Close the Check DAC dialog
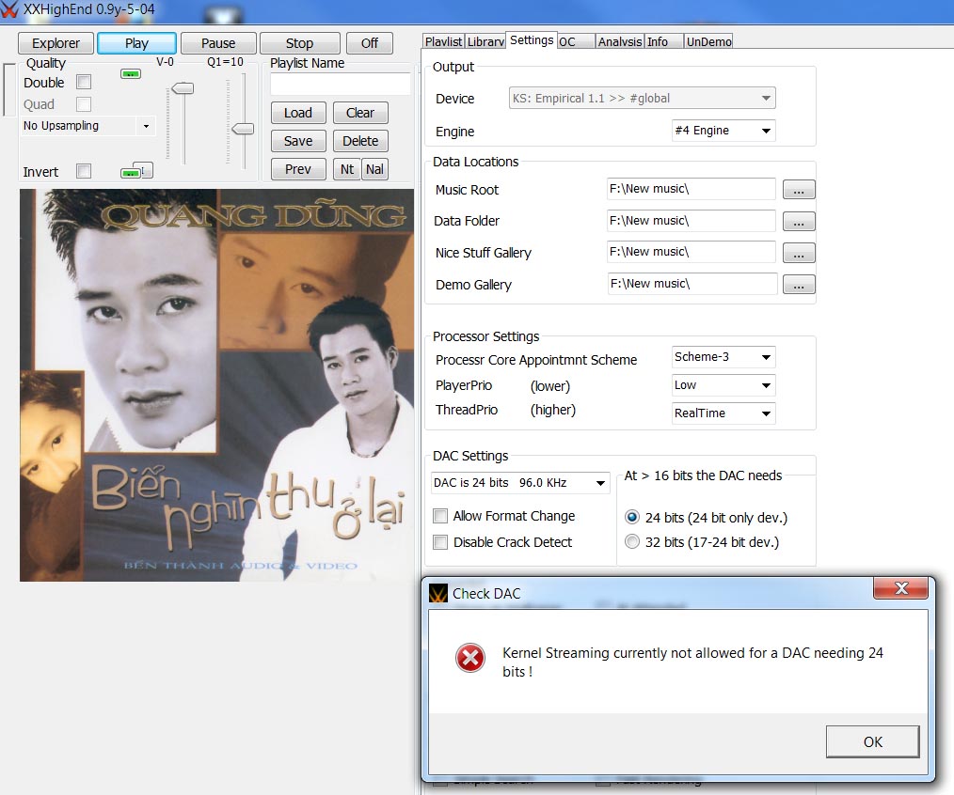Viewport: 954px width, 795px height. 901,587
